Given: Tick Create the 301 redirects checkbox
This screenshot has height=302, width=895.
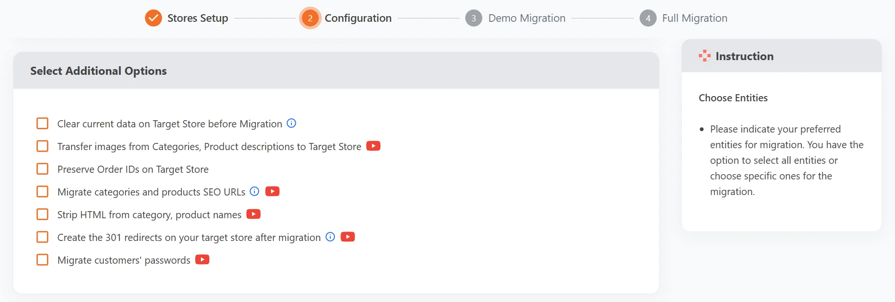Looking at the screenshot, I should click(43, 237).
